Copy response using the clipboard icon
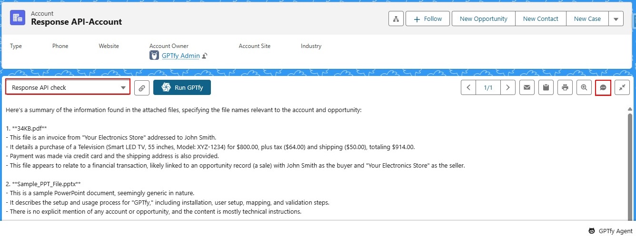Image resolution: width=636 pixels, height=236 pixels. (546, 87)
